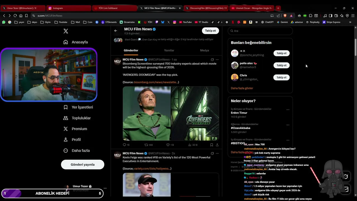Open the Giyim bookmarks folder
Viewport: 357px width, 201px height.
[45, 22]
